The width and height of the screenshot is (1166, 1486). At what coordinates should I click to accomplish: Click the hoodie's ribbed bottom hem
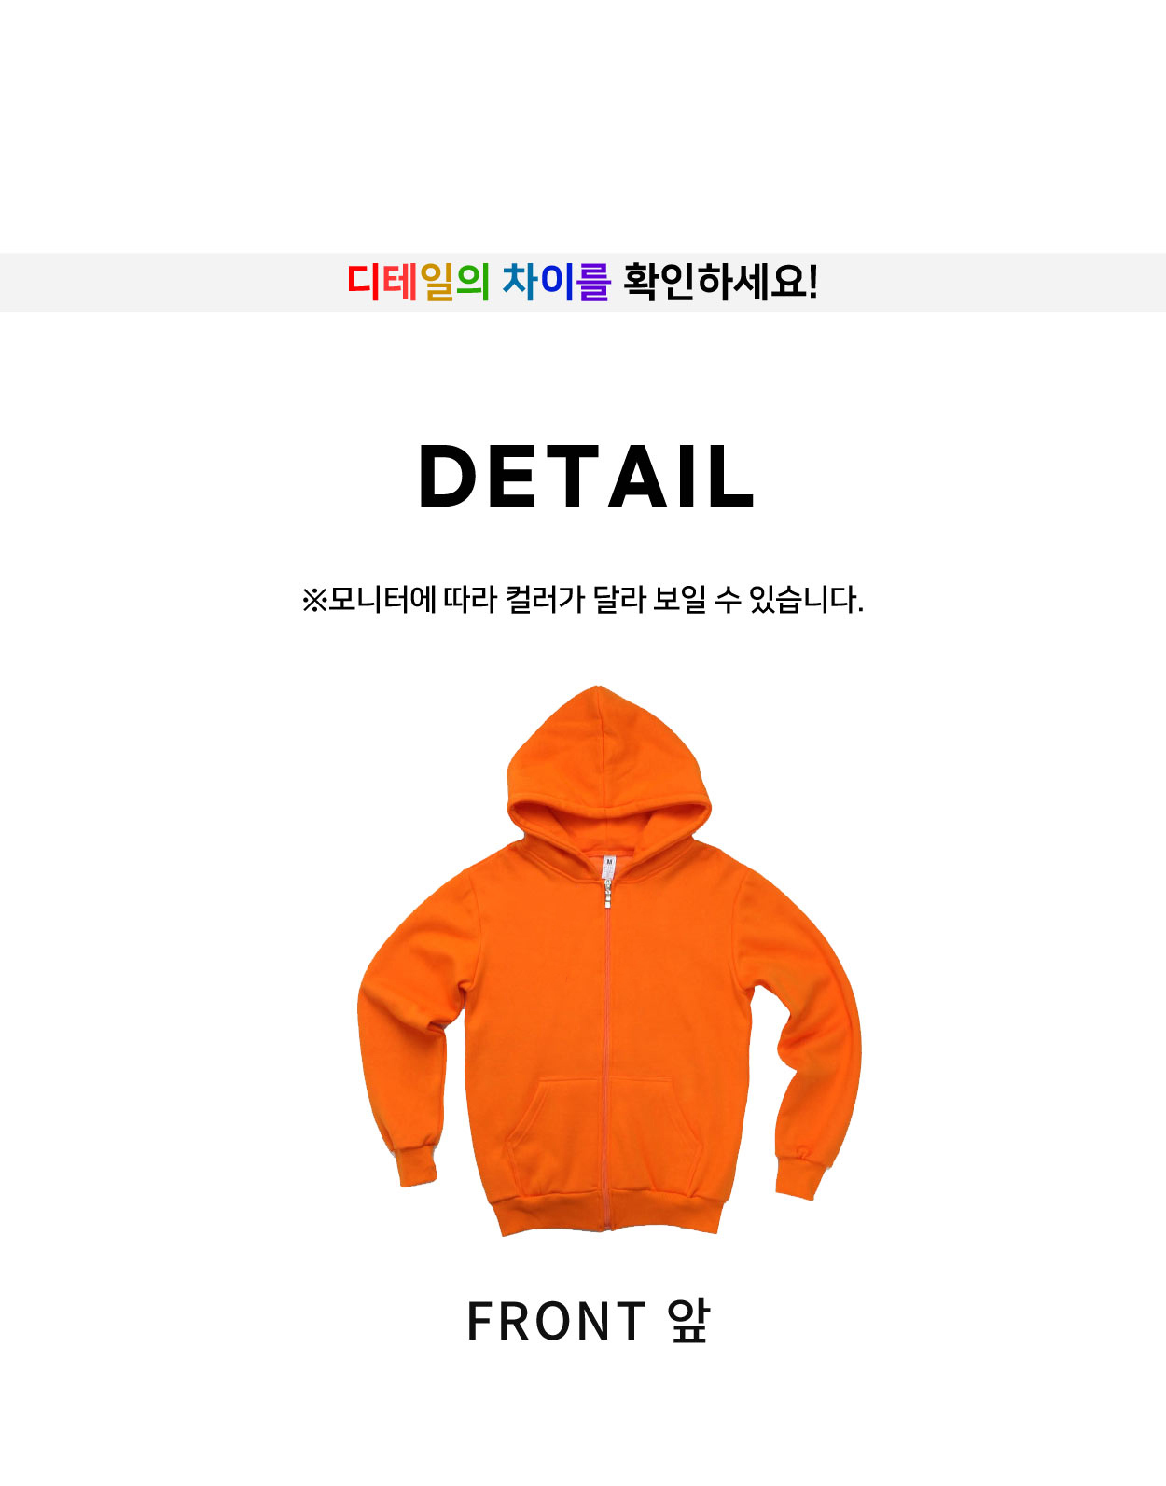(606, 1213)
